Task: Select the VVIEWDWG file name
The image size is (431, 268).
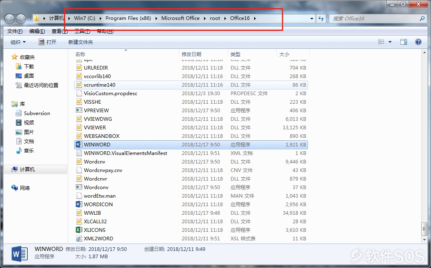Action: click(98, 119)
